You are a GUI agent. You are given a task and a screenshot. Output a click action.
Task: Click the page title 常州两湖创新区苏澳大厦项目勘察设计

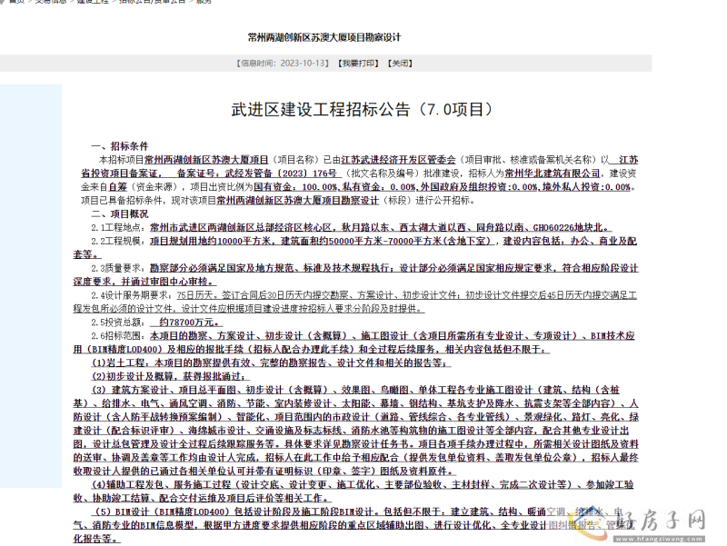click(x=324, y=37)
